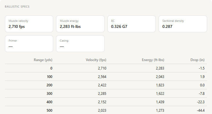This screenshot has width=212, height=114.
Task: Select the 200 yards range cell
Action: [49, 85]
